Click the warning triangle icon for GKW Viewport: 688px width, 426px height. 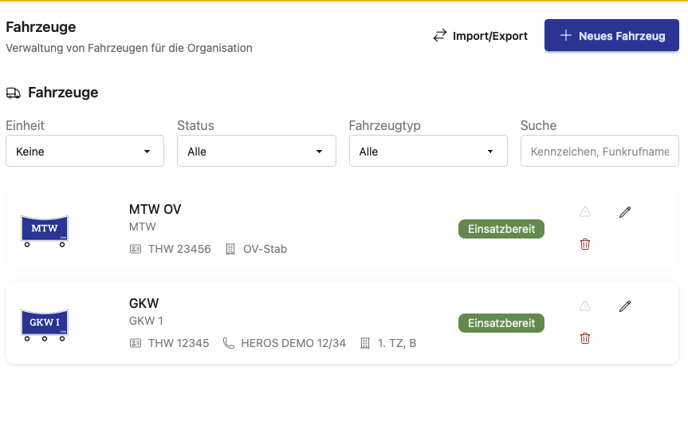[585, 306]
